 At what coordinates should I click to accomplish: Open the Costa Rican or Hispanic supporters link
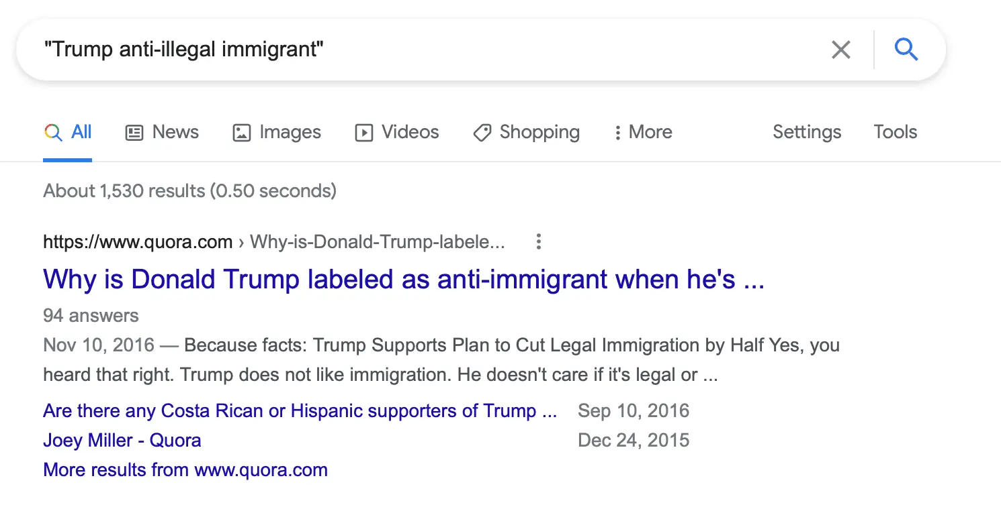pos(300,411)
